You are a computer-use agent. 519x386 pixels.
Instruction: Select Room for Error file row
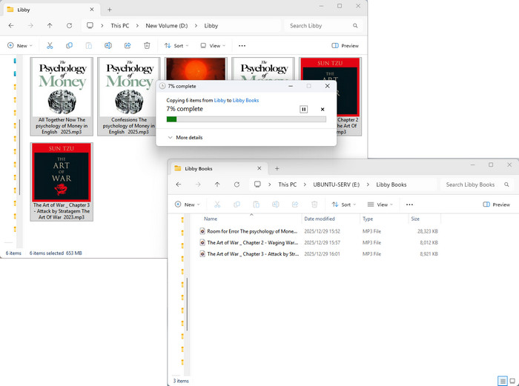[319, 231]
